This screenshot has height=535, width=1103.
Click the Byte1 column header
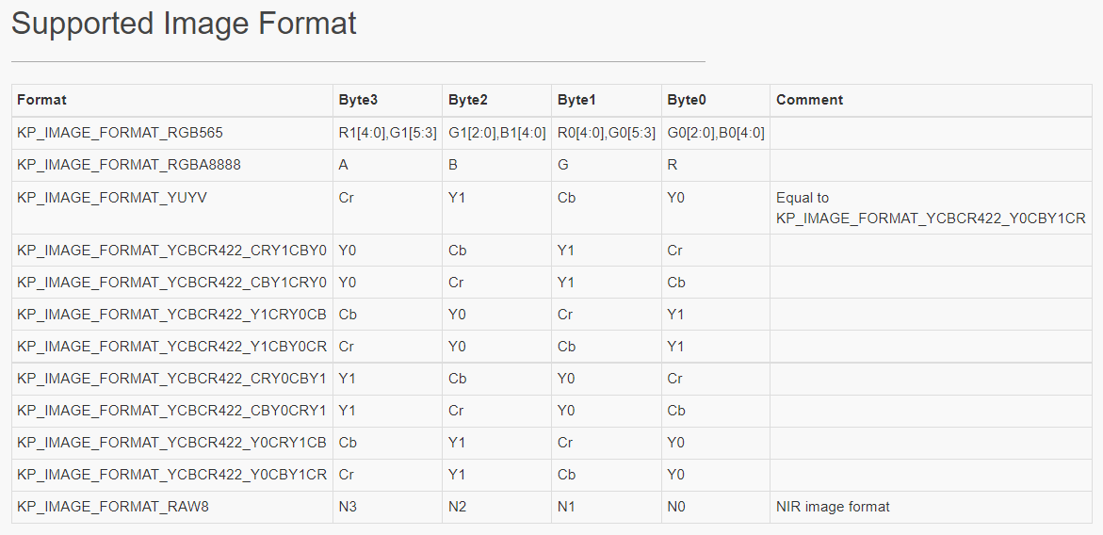[576, 100]
